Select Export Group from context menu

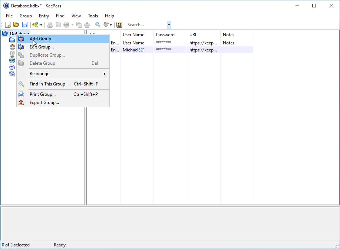pos(63,102)
